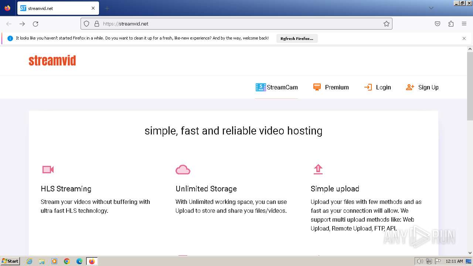Viewport: 473px width, 266px height.
Task: Click the Simple upload heading
Action: 335,189
